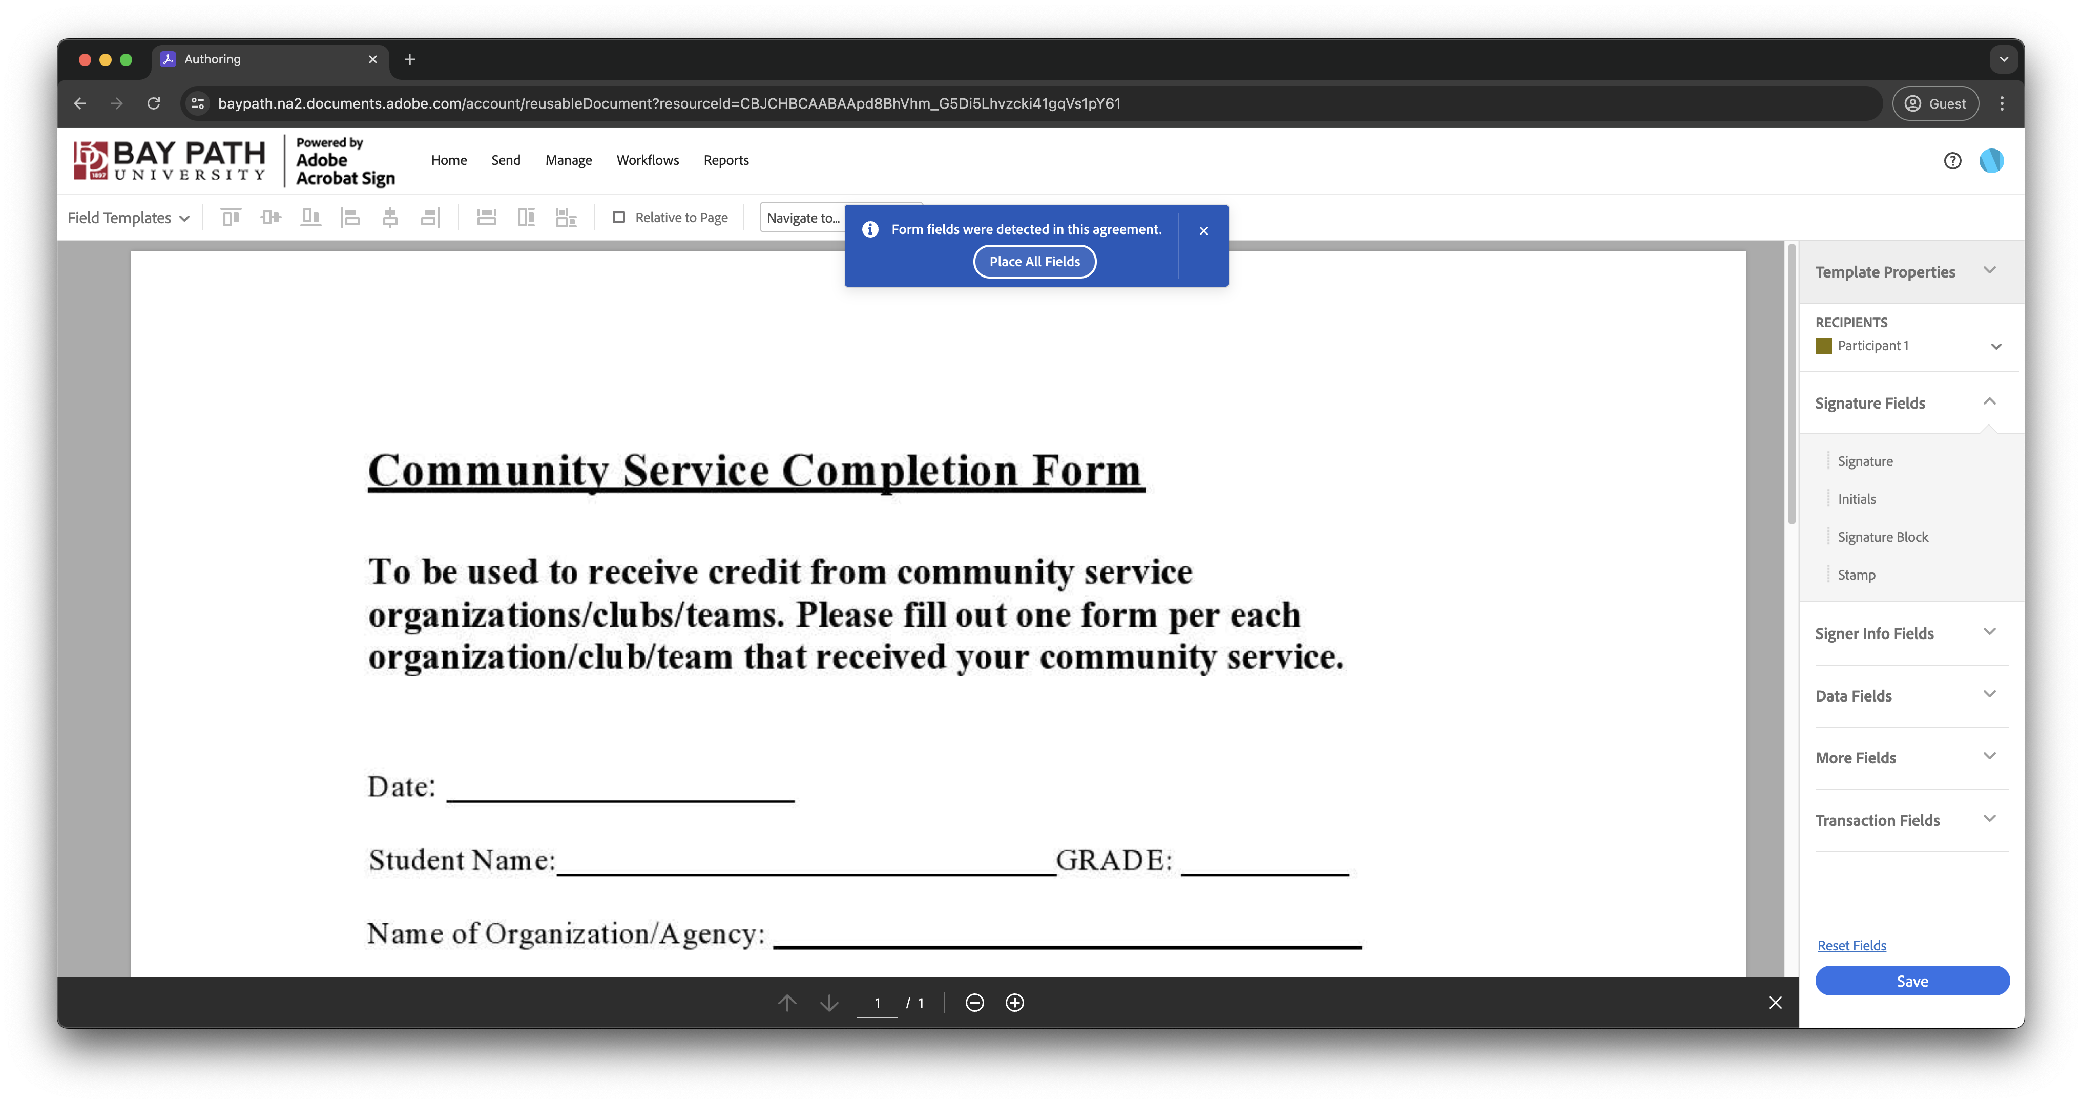Viewport: 2082px width, 1104px height.
Task: Open the Field Templates dropdown
Action: pos(129,218)
